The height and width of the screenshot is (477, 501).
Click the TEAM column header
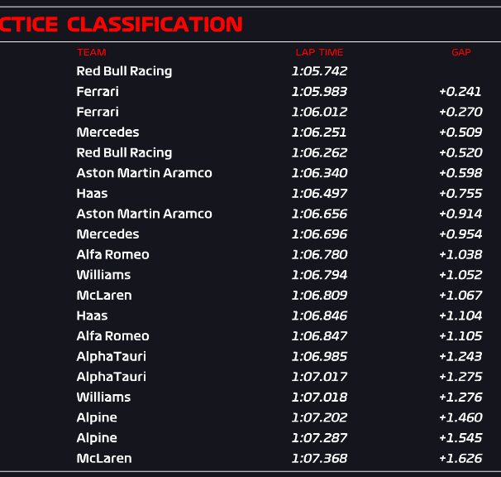(x=92, y=52)
